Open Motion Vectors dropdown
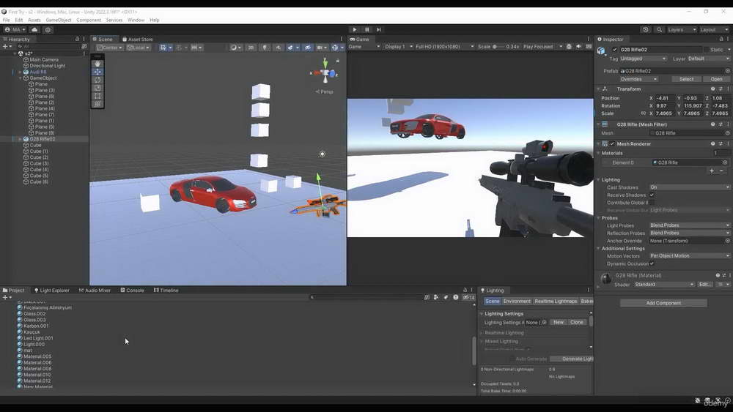This screenshot has height=412, width=733. click(x=690, y=255)
